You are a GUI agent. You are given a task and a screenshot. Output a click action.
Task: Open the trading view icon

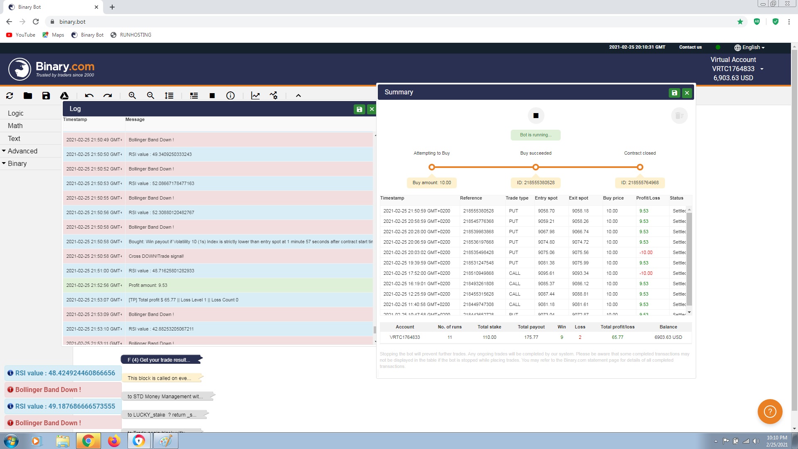pyautogui.click(x=273, y=96)
